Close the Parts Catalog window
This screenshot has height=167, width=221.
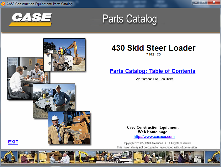click(x=214, y=2)
